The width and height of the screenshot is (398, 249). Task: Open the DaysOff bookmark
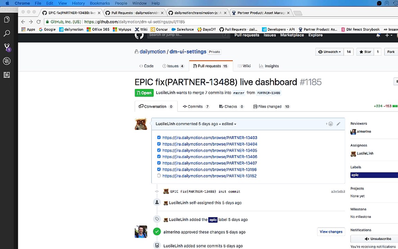pyautogui.click(x=206, y=29)
